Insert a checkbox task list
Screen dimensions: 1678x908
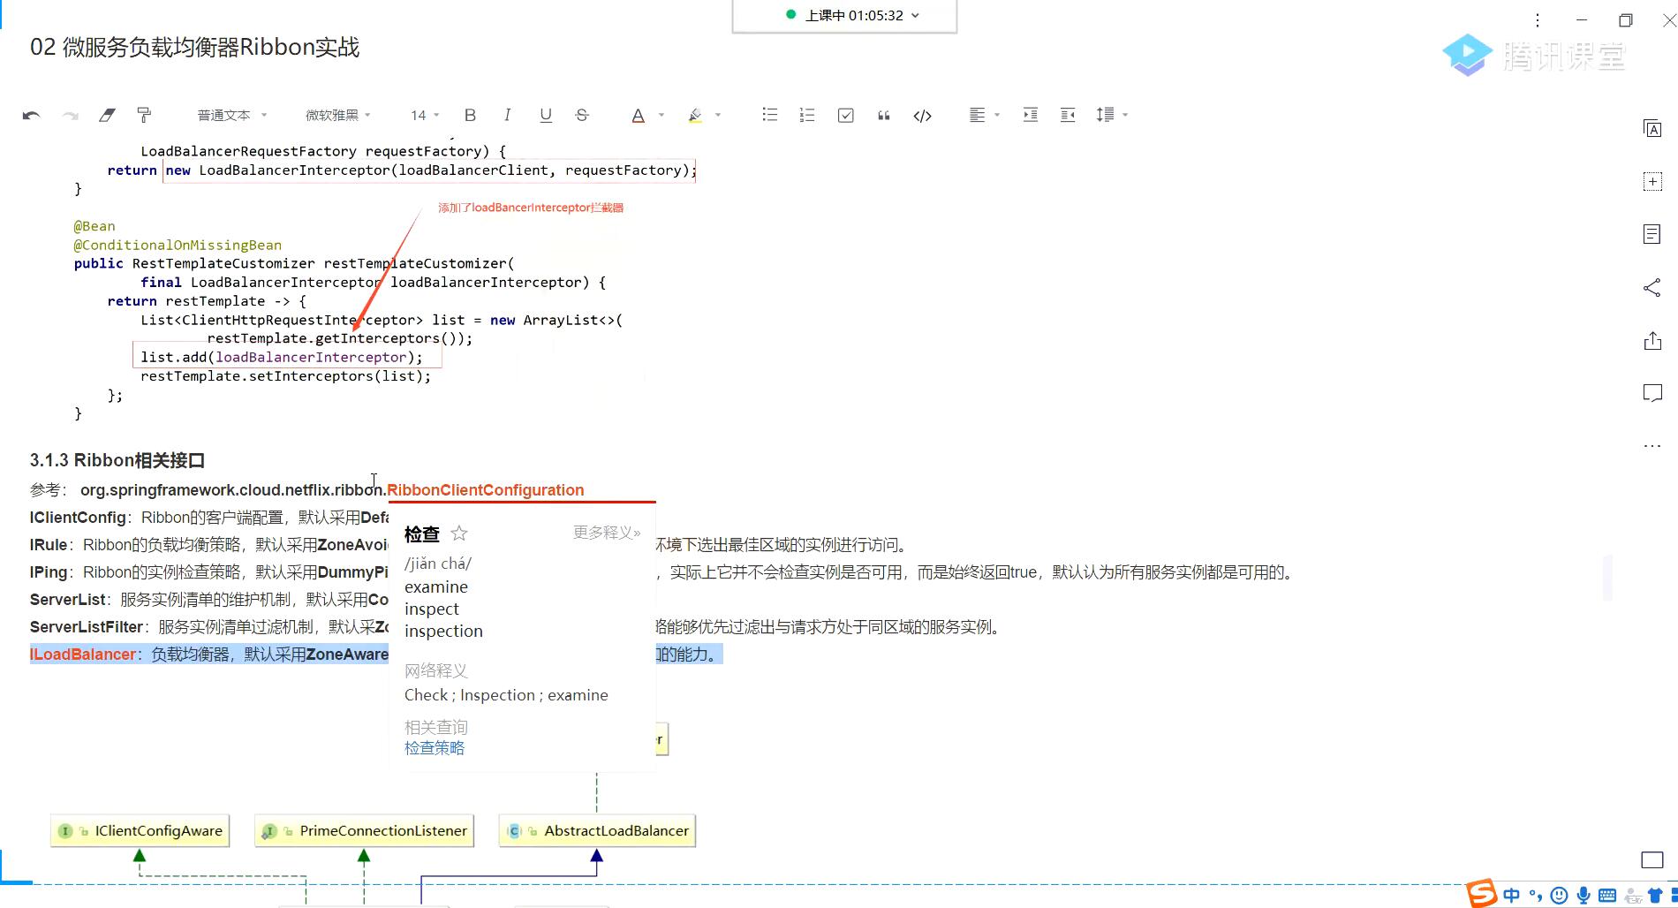[x=845, y=116]
